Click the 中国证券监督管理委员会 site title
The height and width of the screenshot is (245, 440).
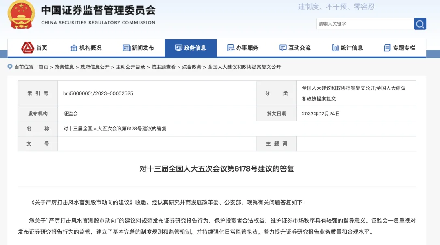pyautogui.click(x=98, y=10)
